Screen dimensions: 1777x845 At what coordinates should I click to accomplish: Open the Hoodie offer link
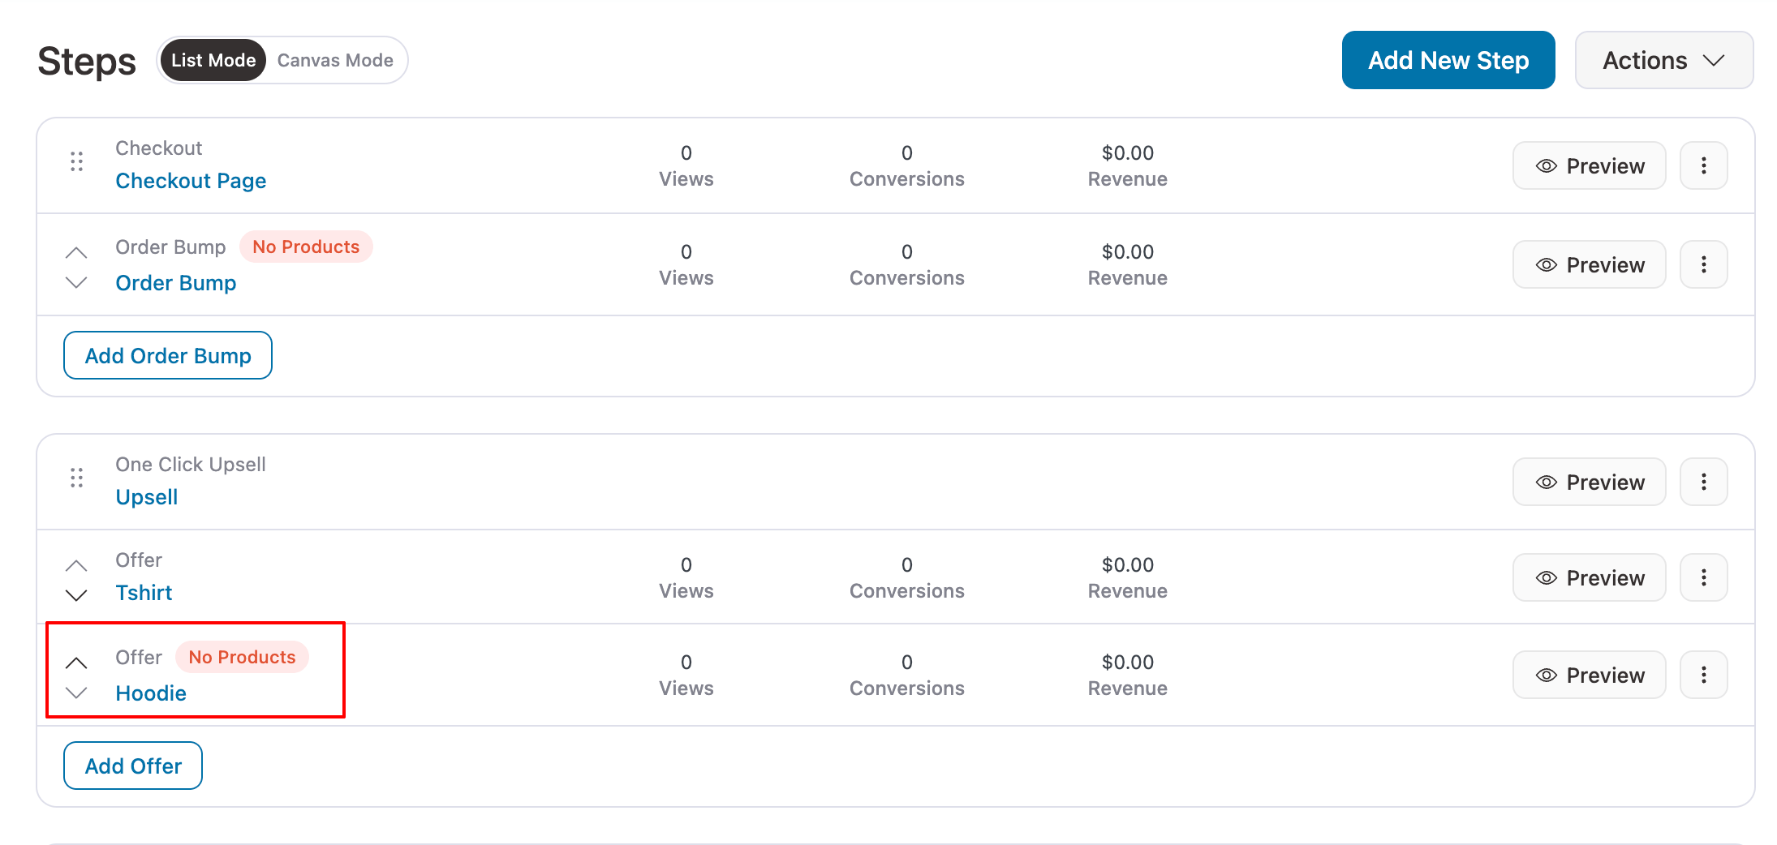click(x=151, y=693)
